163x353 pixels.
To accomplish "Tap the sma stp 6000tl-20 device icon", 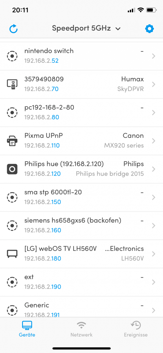I will (12, 197).
